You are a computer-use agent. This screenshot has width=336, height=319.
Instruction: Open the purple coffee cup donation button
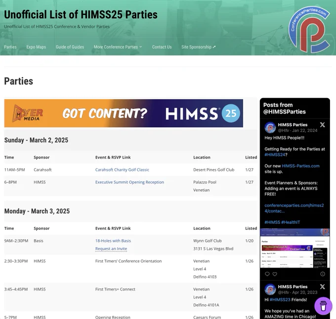[x=323, y=306]
